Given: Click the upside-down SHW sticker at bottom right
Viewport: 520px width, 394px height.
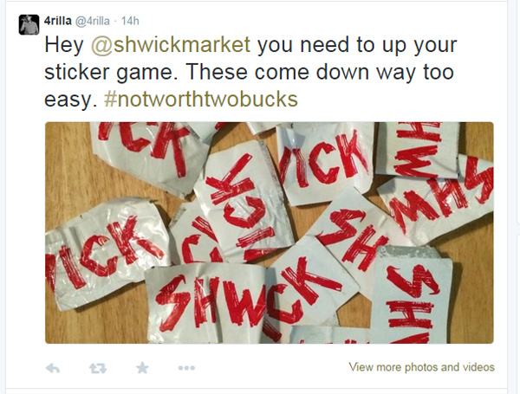Looking at the screenshot, I should [x=411, y=296].
